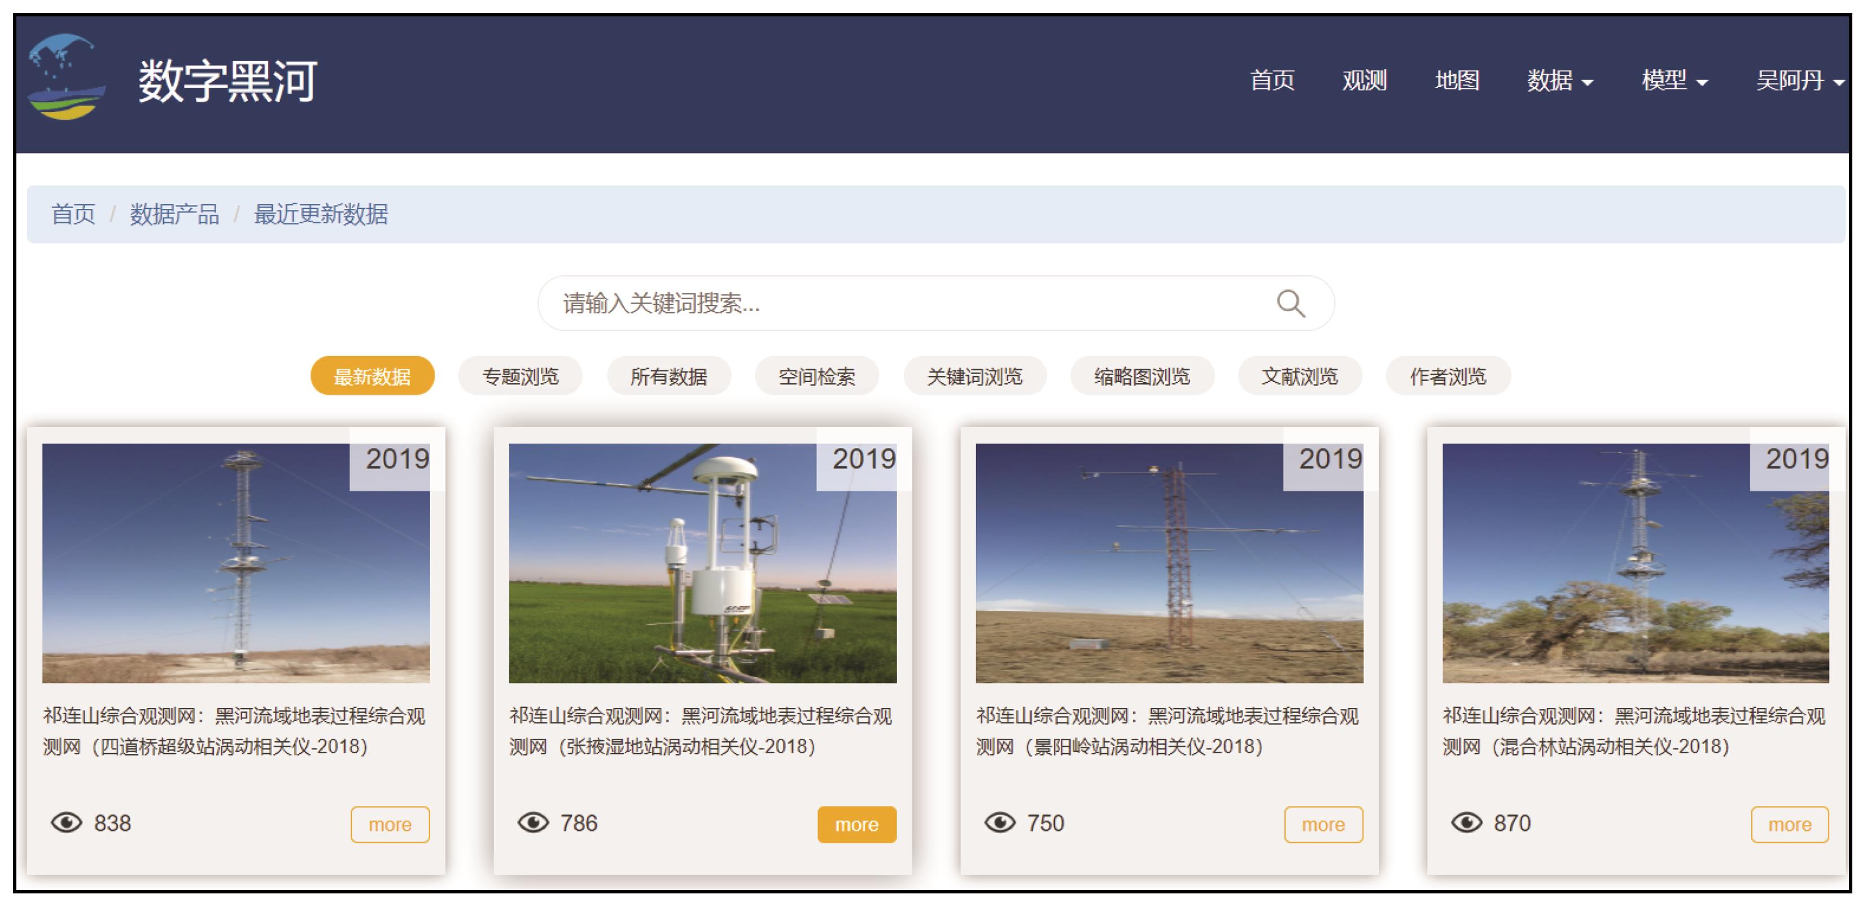Click the magnifier search icon
Image resolution: width=1867 pixels, height=903 pixels.
coord(1290,304)
